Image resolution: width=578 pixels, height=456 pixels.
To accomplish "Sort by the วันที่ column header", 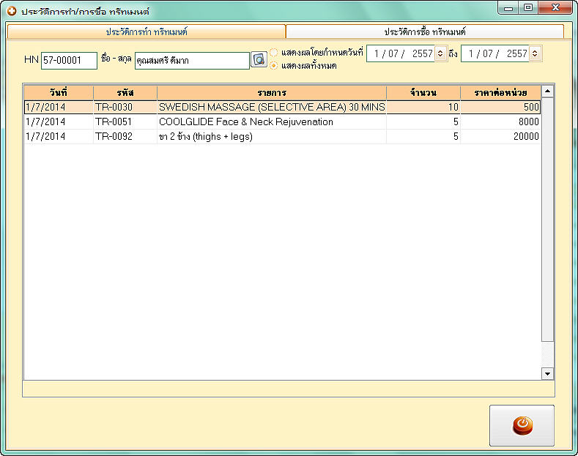I will 59,92.
